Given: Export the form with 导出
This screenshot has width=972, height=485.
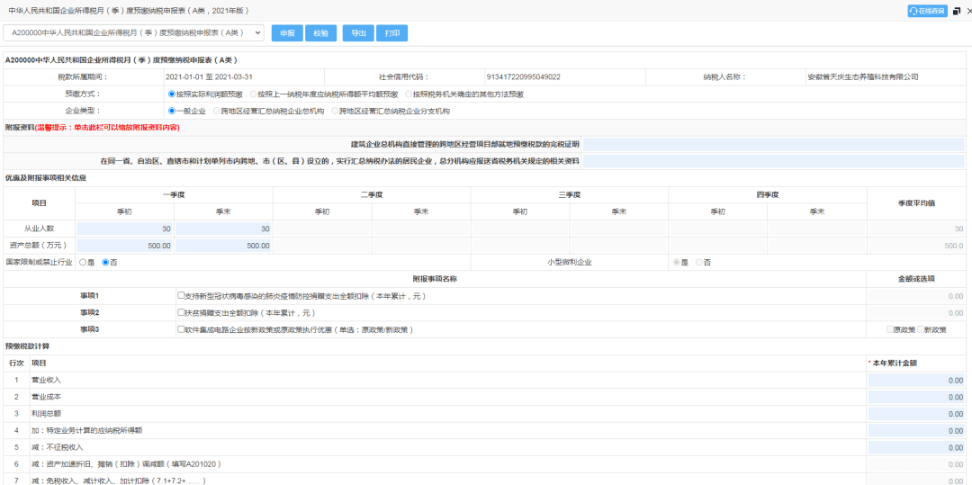Looking at the screenshot, I should click(358, 33).
